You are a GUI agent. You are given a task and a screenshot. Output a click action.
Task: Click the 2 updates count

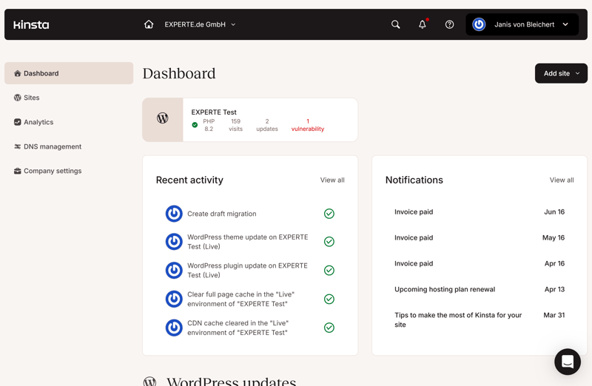(x=267, y=125)
